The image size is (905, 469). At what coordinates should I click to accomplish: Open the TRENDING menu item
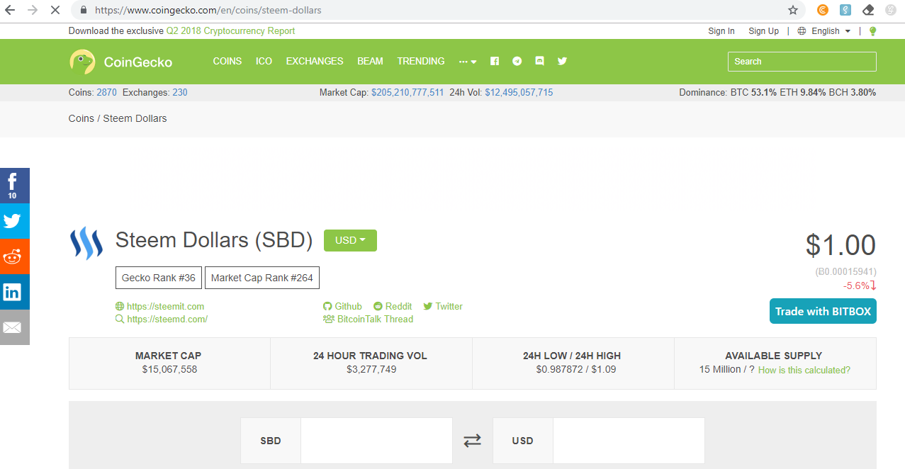pyautogui.click(x=421, y=61)
